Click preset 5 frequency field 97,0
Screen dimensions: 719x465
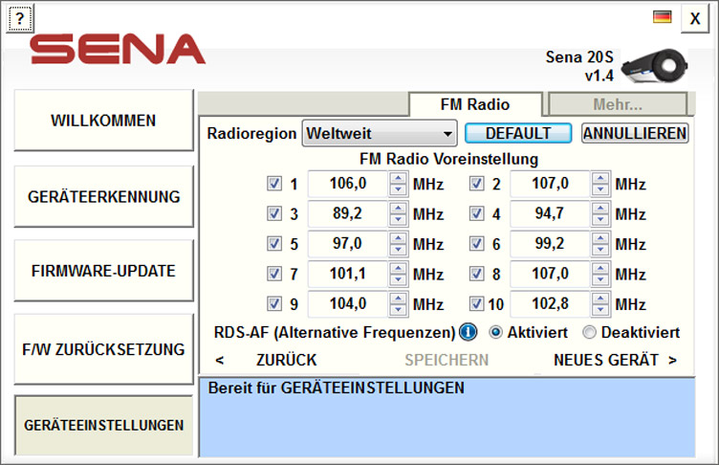(x=348, y=243)
